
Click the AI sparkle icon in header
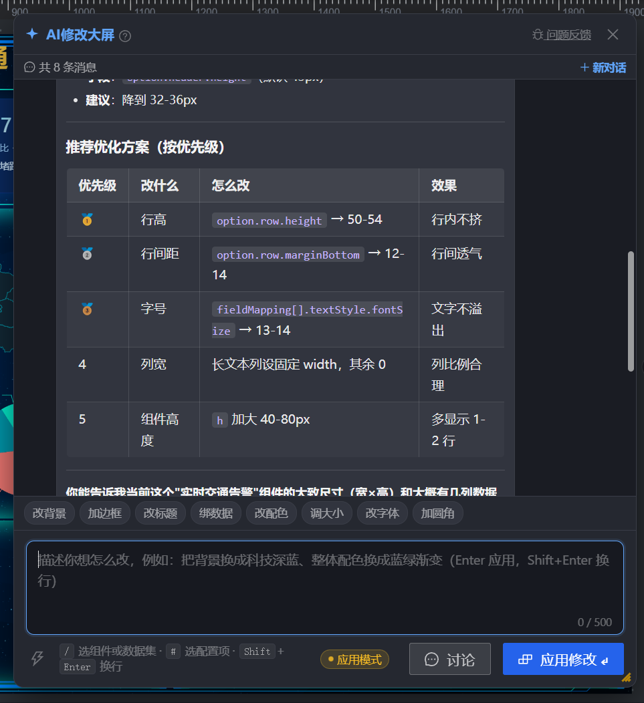[32, 34]
